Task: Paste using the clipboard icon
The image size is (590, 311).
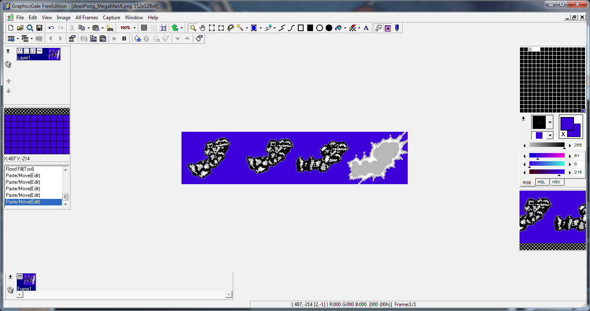Action: (96, 28)
